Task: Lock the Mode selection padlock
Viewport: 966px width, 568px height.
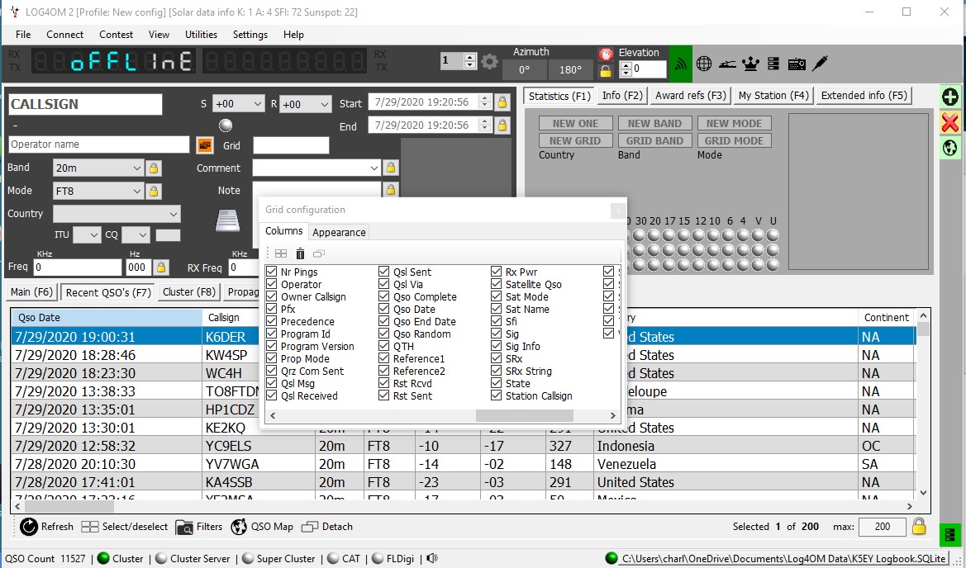Action: pos(154,192)
